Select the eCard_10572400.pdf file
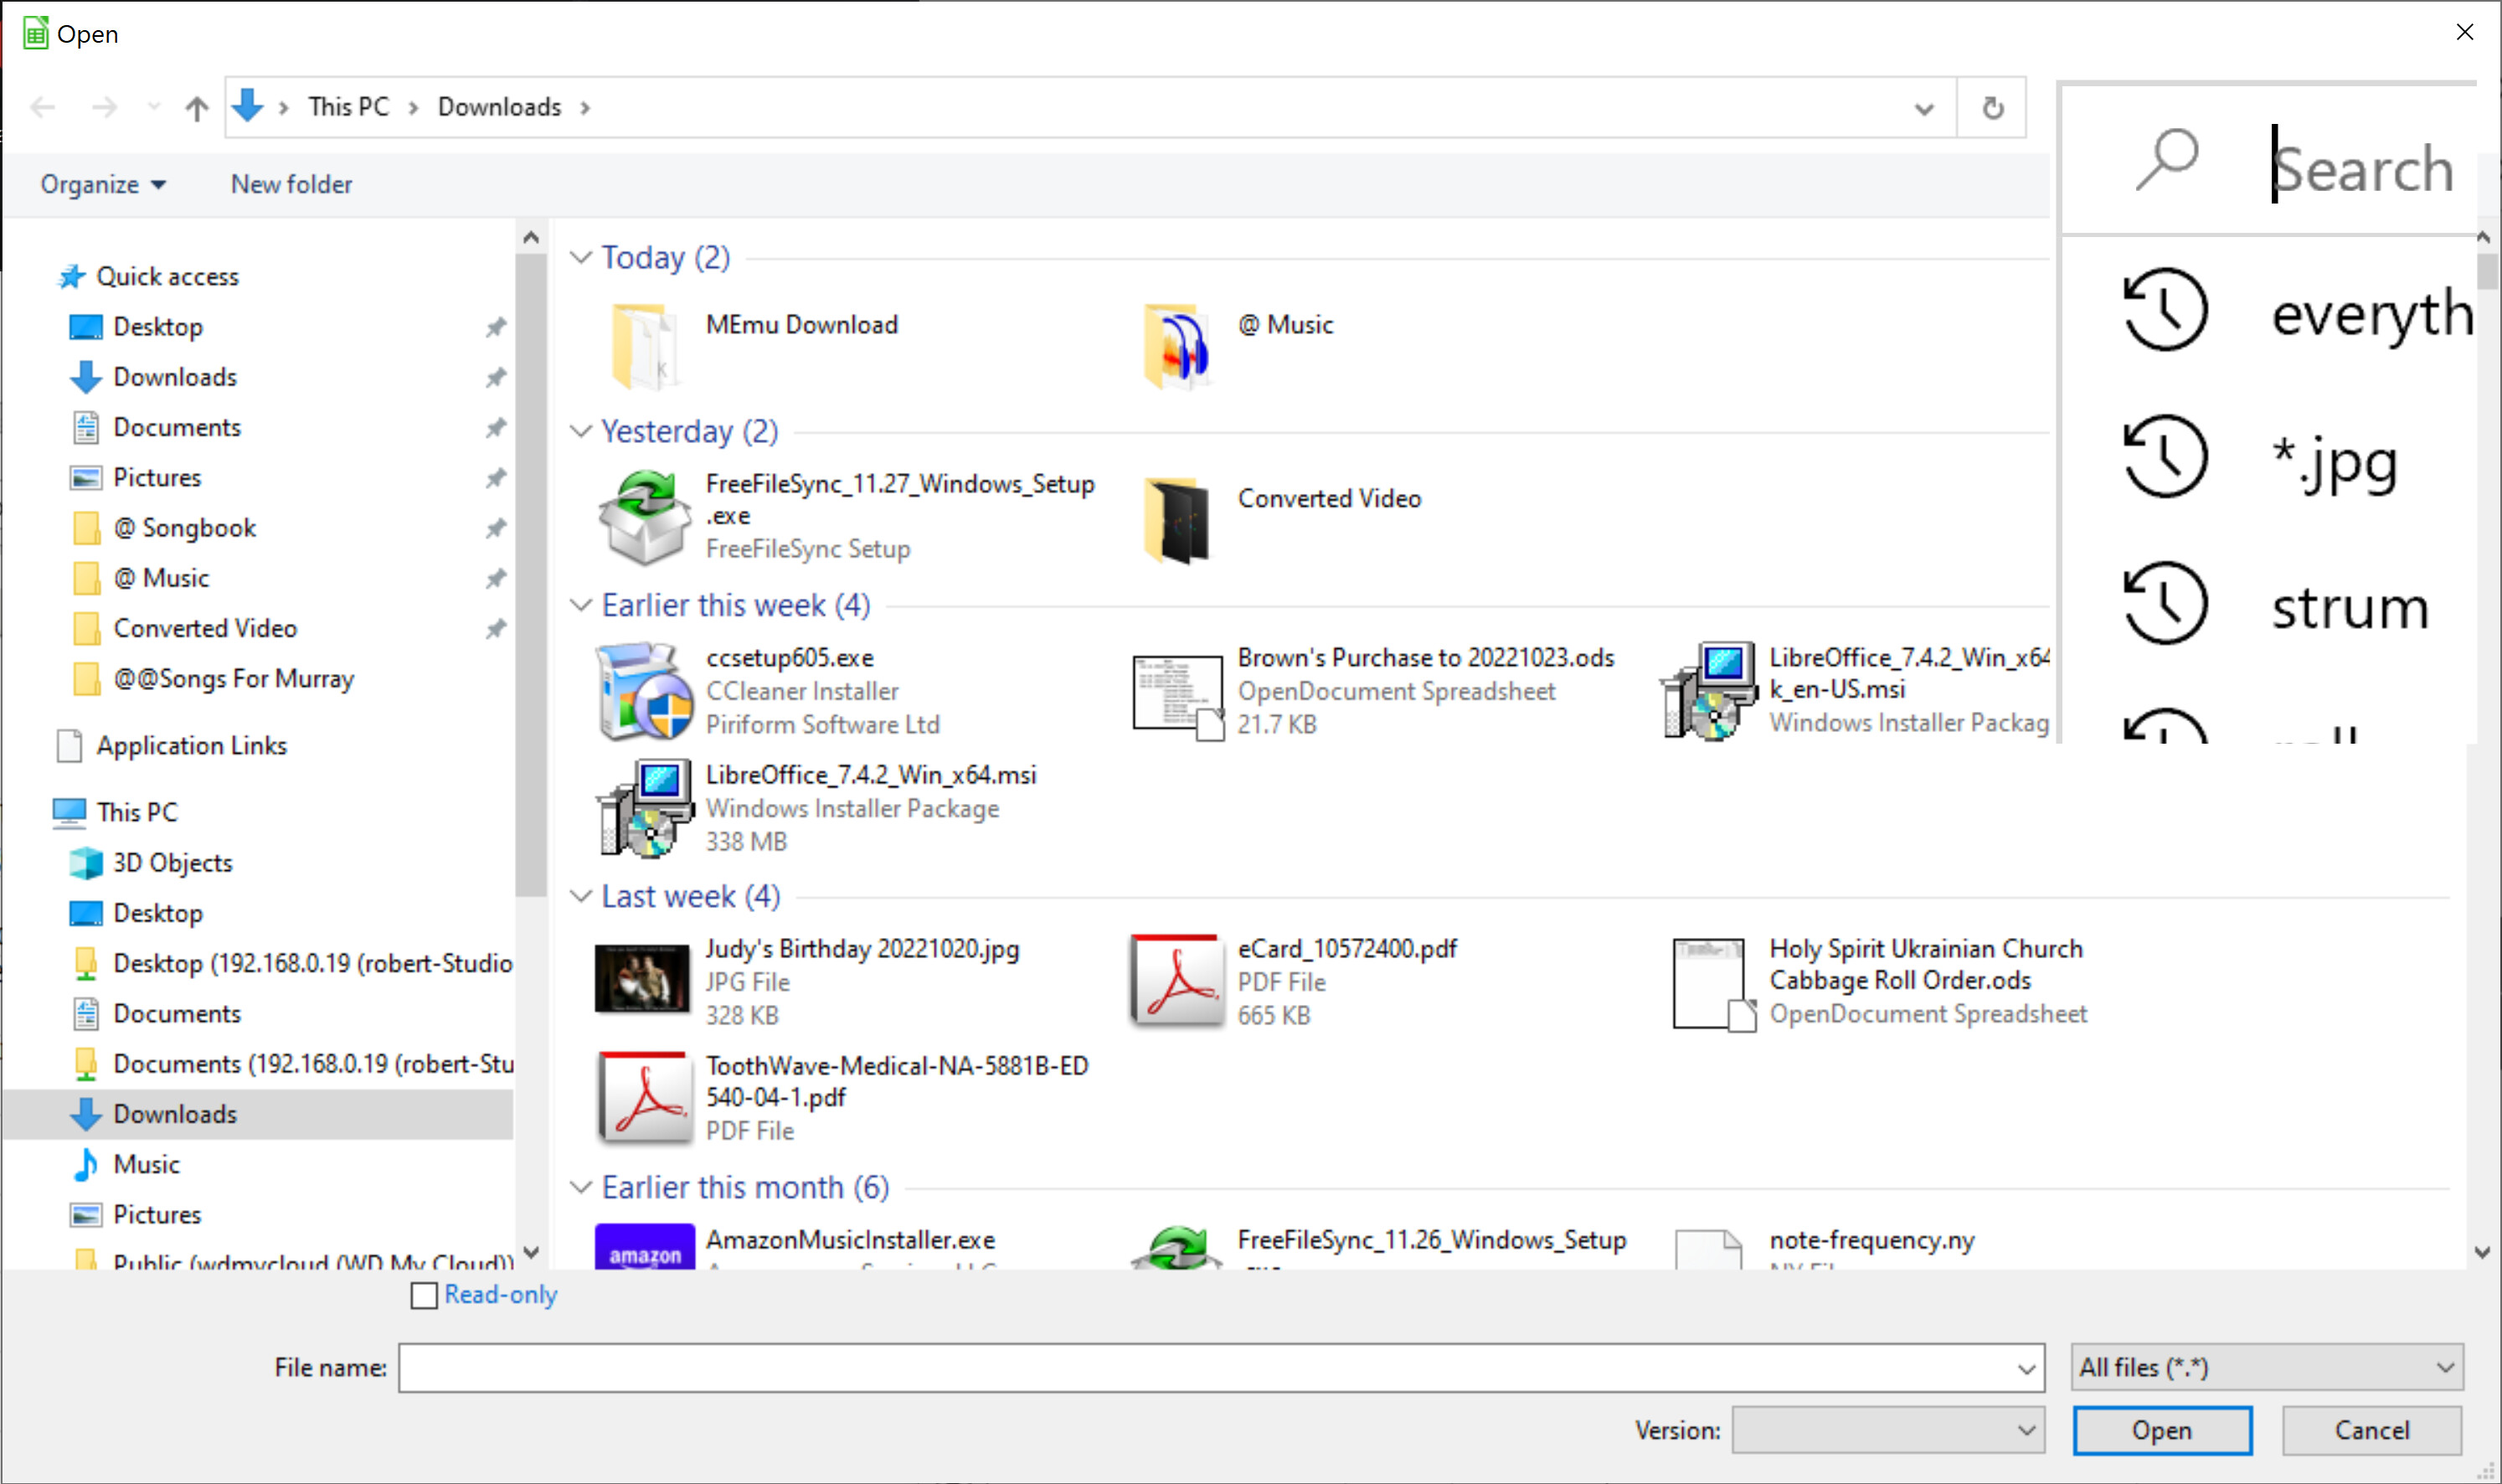The width and height of the screenshot is (2502, 1484). 1347,948
